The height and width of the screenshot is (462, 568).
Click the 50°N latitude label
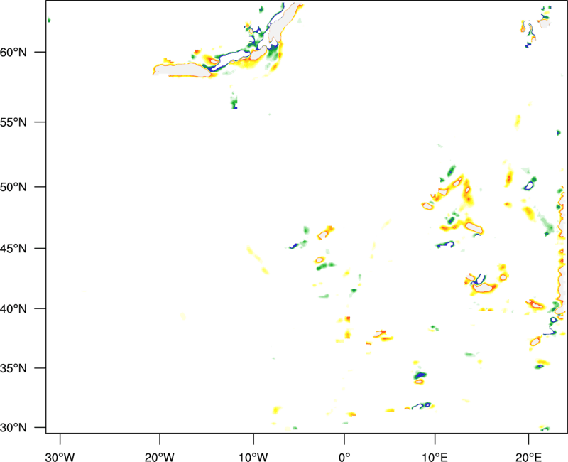[13, 187]
